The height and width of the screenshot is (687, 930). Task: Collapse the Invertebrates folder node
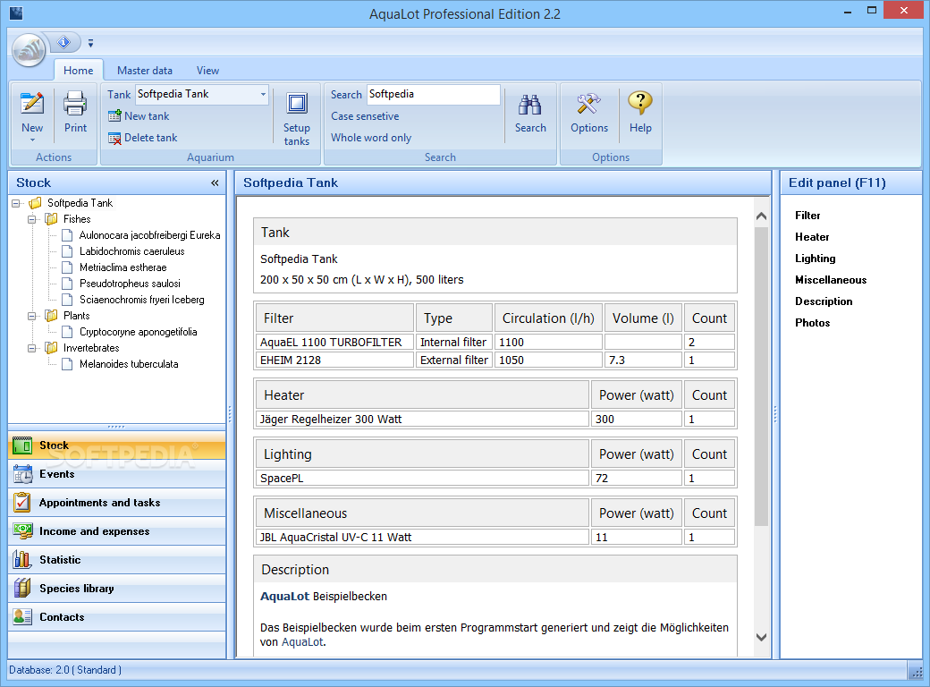pyautogui.click(x=32, y=348)
